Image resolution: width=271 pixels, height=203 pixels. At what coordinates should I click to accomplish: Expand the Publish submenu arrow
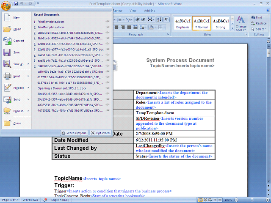click(28, 111)
